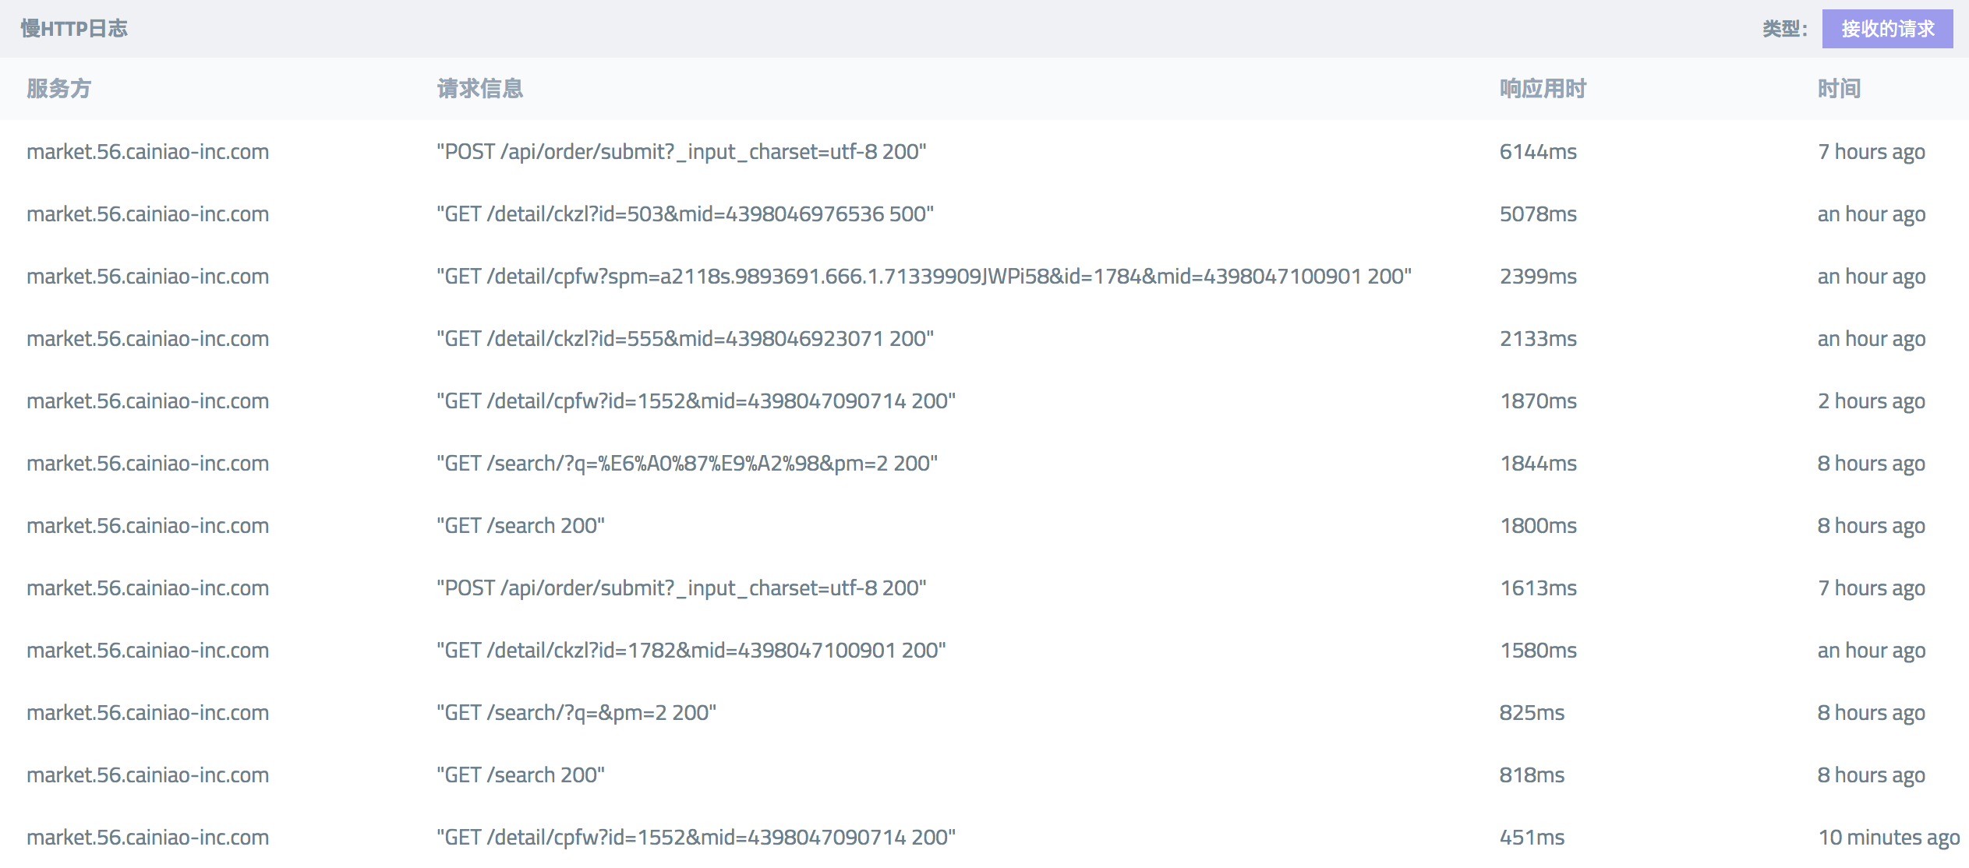Screen dimensions: 1969x868
Task: Click market.56.cainiao-inc.com in the 1870ms row
Action: (148, 400)
